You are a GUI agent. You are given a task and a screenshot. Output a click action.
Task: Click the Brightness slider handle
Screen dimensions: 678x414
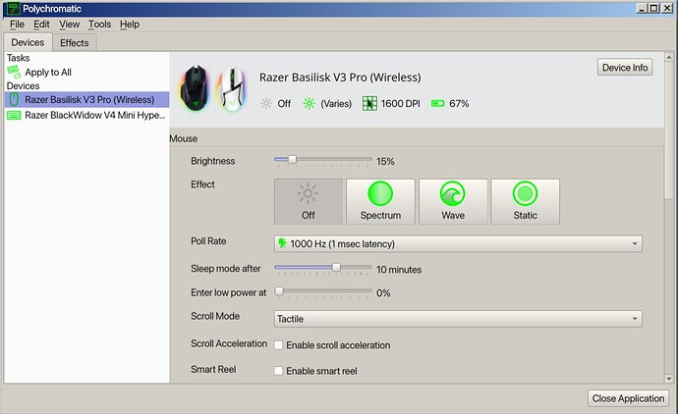292,160
